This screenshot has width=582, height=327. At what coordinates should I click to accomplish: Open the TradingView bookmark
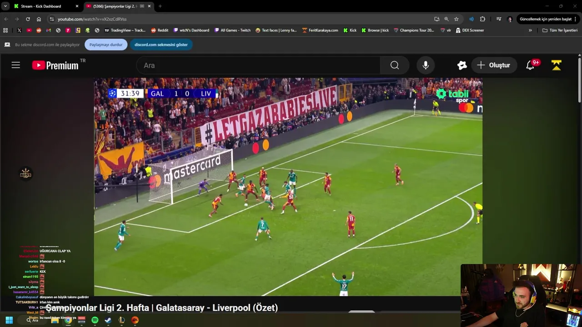point(125,30)
